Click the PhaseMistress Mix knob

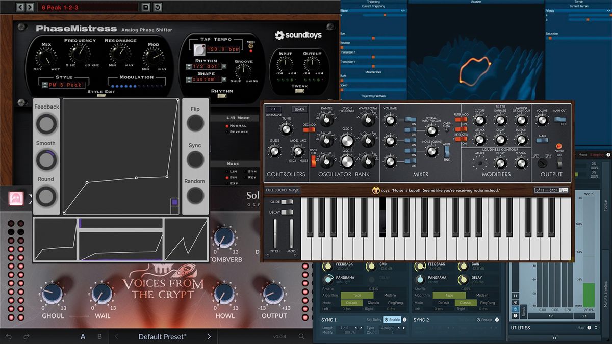pos(47,59)
